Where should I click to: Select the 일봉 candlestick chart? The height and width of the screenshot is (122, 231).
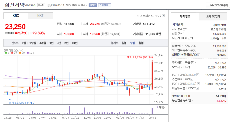124,43
